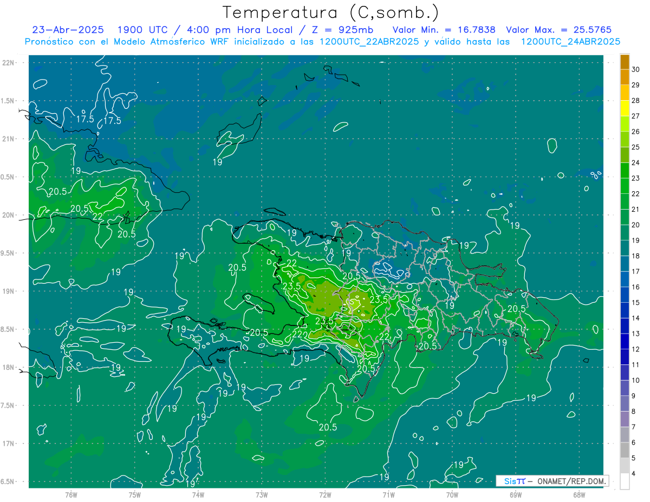The width and height of the screenshot is (650, 502).
Task: Click 'Valor Max. = 25.5765' in header
Action: 558,30
